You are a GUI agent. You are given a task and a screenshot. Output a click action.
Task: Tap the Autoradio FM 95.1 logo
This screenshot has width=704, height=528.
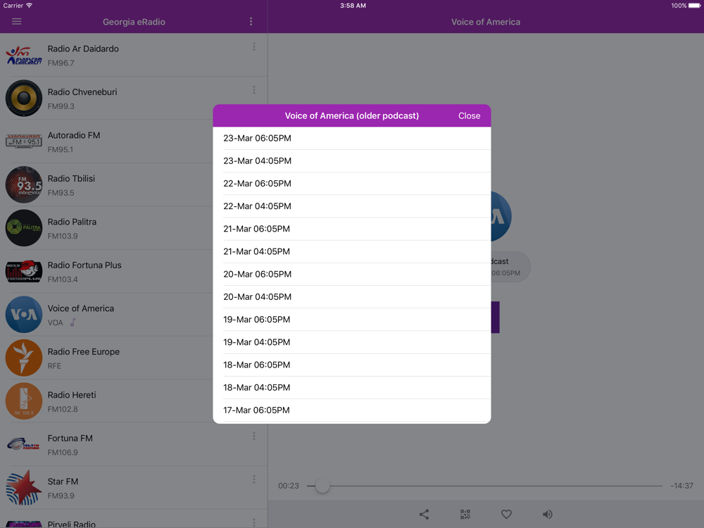[x=24, y=142]
